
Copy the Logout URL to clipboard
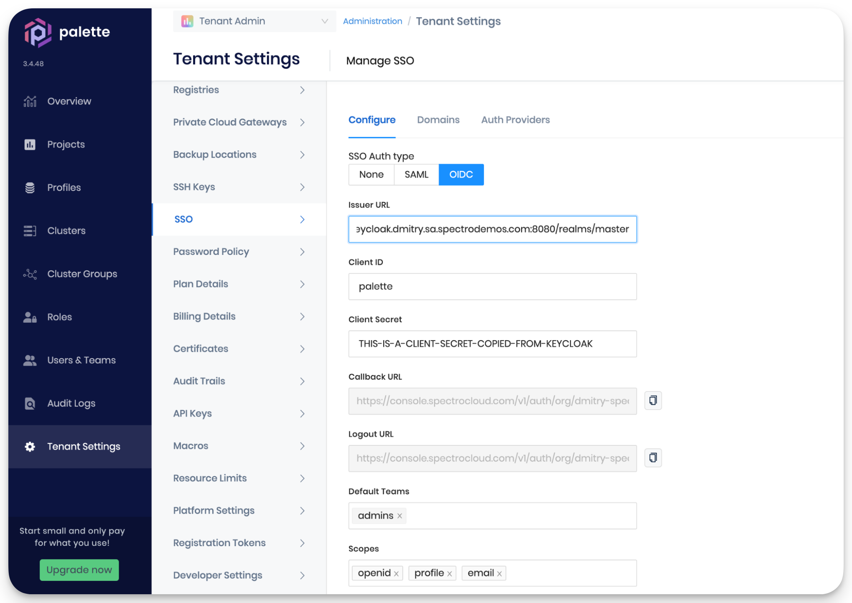(653, 458)
